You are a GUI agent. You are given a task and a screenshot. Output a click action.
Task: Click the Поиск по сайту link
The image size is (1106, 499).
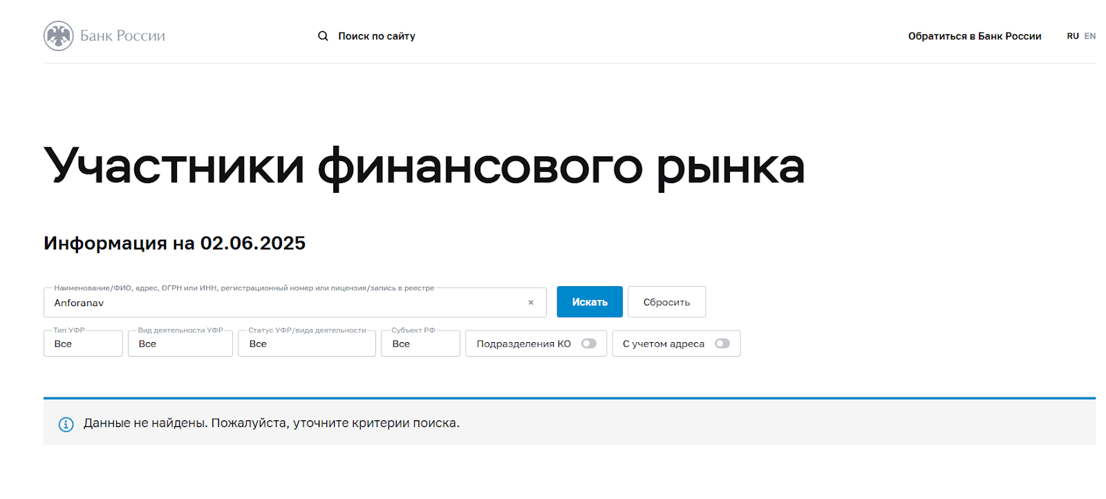click(x=377, y=36)
